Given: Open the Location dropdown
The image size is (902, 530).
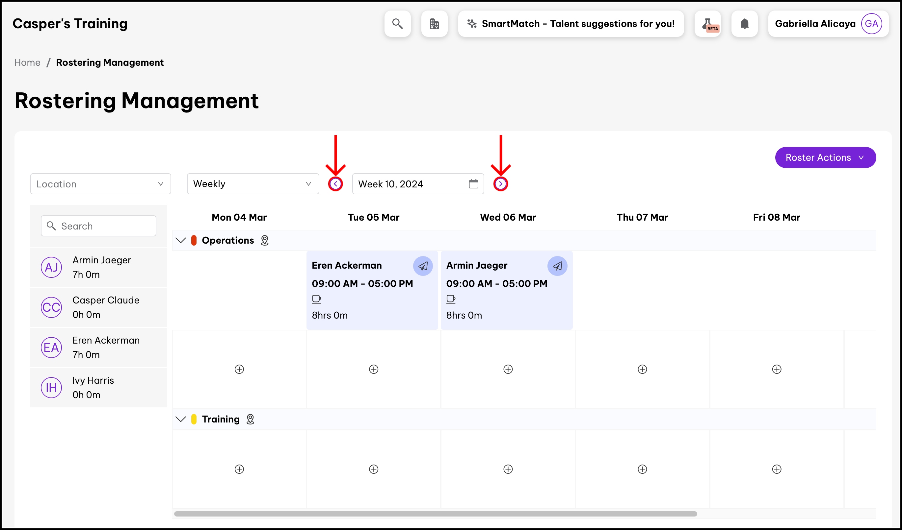Looking at the screenshot, I should pos(100,184).
